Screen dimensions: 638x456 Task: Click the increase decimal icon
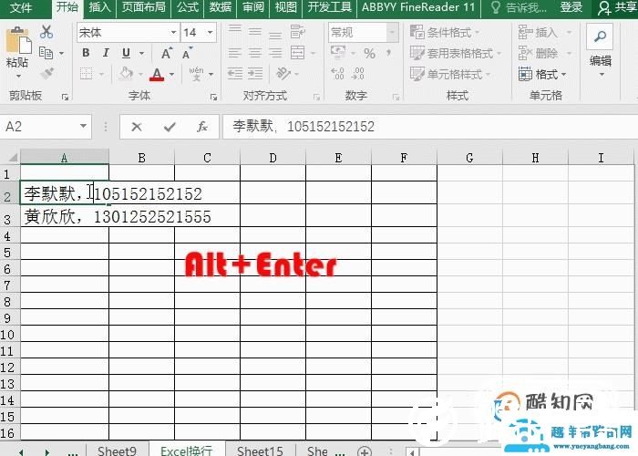tap(337, 74)
